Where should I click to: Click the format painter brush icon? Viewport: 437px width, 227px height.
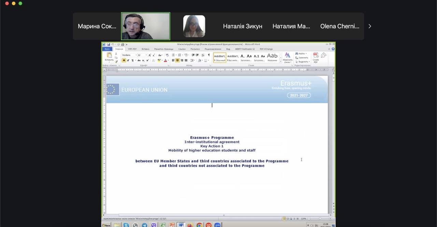(x=116, y=62)
